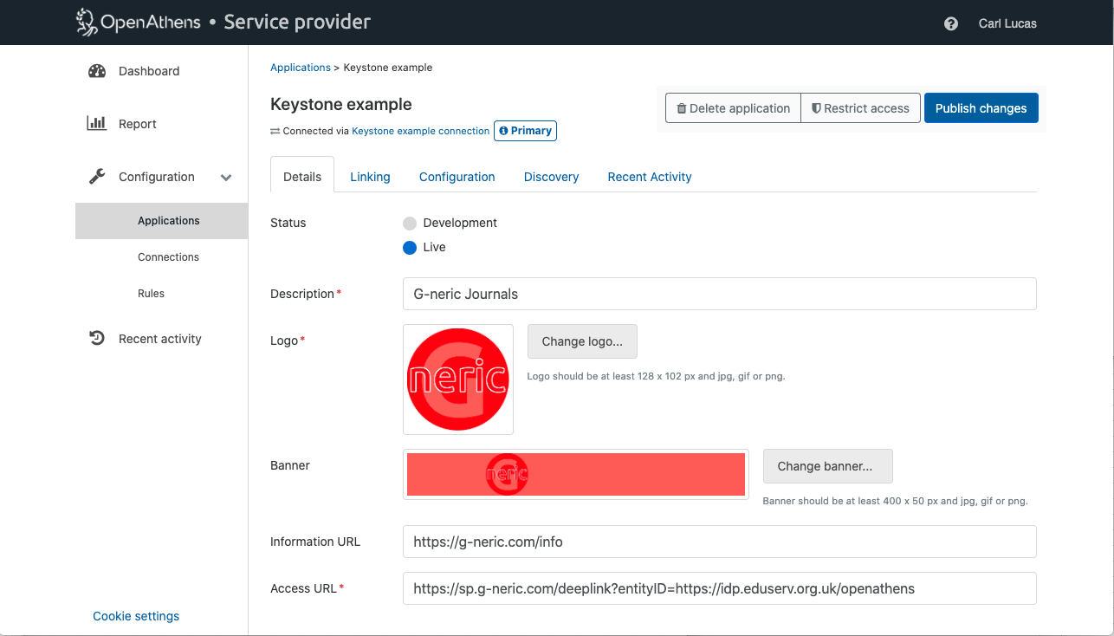Click the Primary info badge
Screen dimensions: 1114x636
tap(525, 131)
